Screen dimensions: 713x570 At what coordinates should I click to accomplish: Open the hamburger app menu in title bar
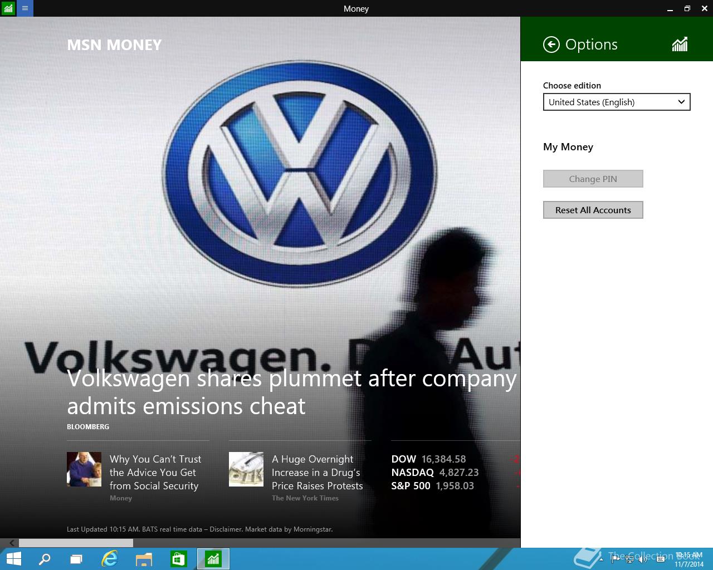pyautogui.click(x=25, y=8)
